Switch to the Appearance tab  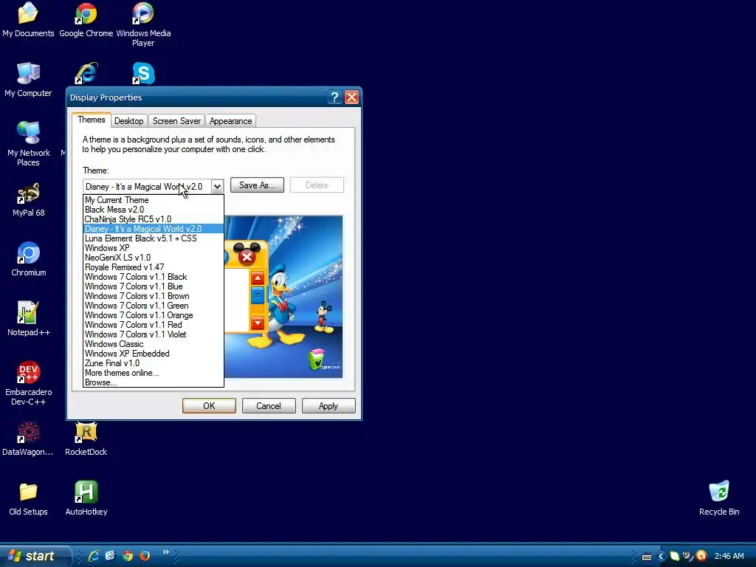(230, 121)
